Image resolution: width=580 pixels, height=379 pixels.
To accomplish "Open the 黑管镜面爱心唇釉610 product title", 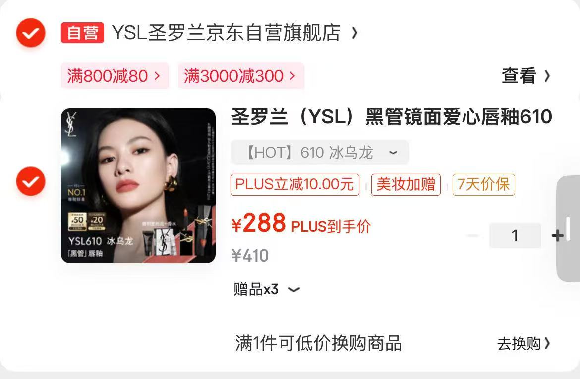I will click(x=391, y=117).
